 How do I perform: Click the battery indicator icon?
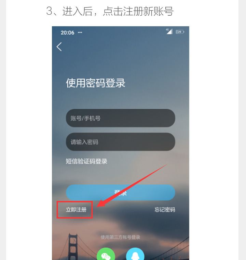(x=180, y=32)
